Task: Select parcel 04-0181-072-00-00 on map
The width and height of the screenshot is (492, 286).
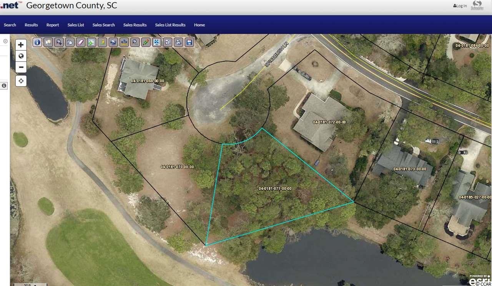Action: [329, 122]
